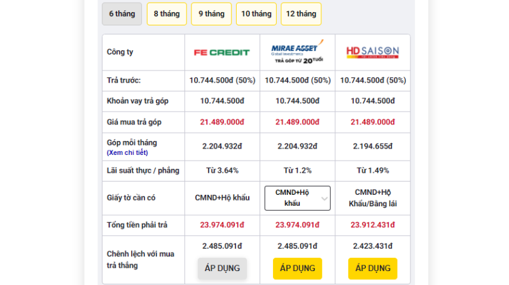Apply the FE CREDIT plan with ÁP DỤNG
Image resolution: width=509 pixels, height=285 pixels.
click(222, 268)
